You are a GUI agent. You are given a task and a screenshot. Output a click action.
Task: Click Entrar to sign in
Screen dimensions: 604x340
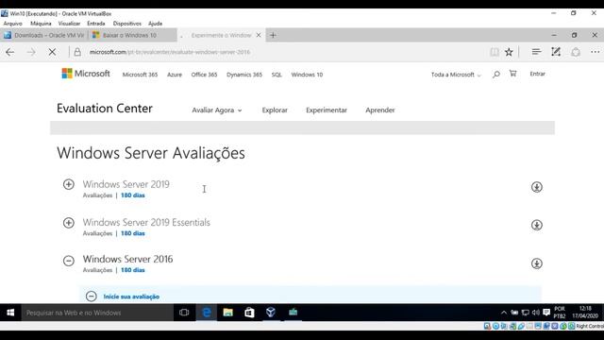[537, 74]
